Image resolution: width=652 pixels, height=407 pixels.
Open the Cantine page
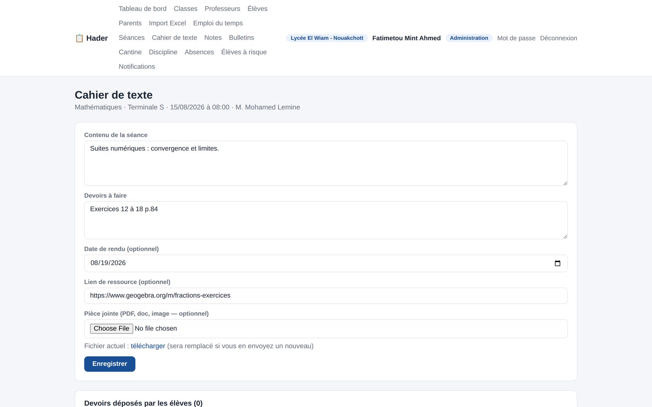(x=130, y=52)
